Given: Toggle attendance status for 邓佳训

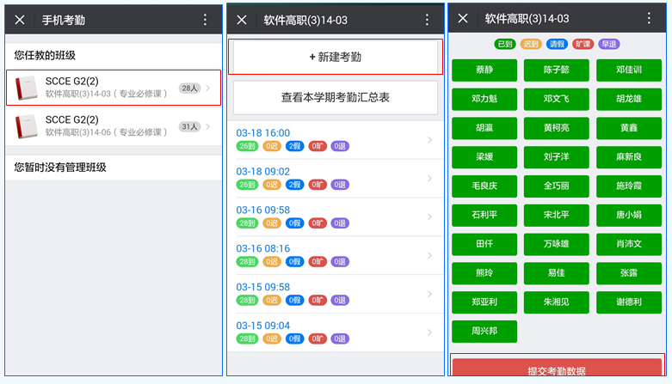Looking at the screenshot, I should coord(629,70).
